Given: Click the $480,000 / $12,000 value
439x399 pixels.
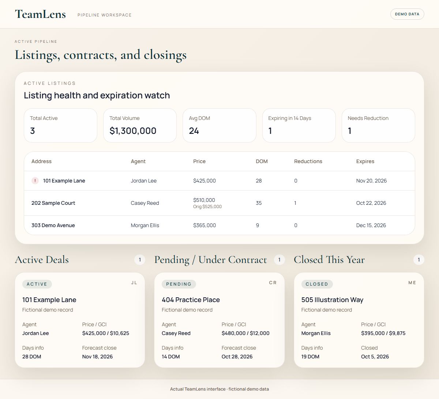Looking at the screenshot, I should click(x=245, y=333).
